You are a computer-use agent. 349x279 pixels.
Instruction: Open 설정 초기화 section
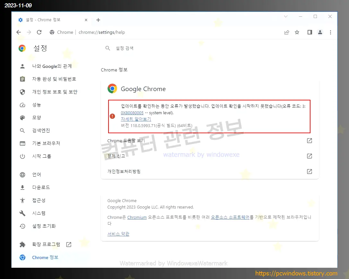[x=44, y=226]
